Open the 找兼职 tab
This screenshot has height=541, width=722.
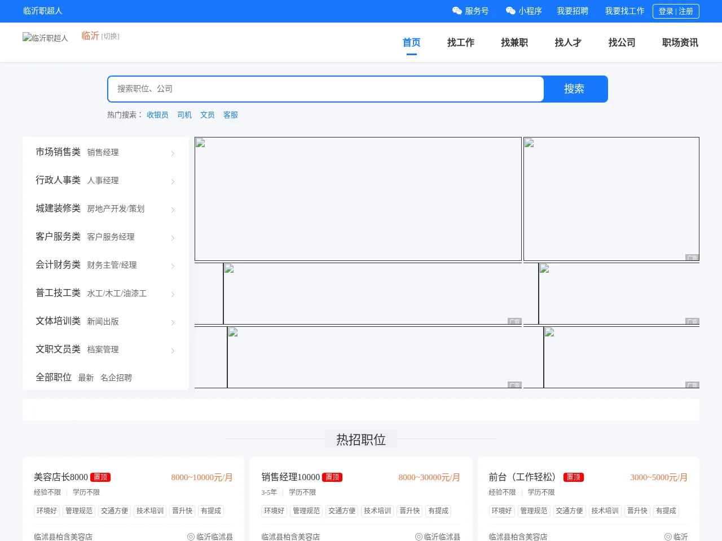coord(514,42)
